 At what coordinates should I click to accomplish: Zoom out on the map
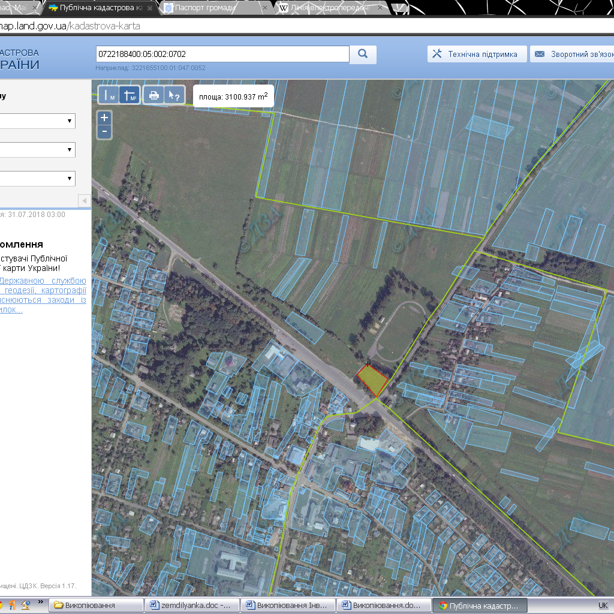coord(104,131)
